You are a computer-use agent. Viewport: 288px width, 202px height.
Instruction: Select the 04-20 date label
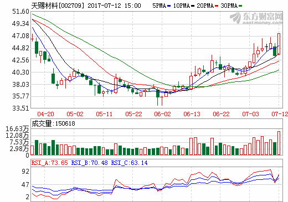[x=45, y=114]
